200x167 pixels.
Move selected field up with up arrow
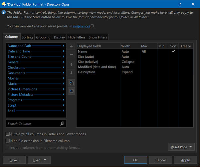(x=71, y=64)
